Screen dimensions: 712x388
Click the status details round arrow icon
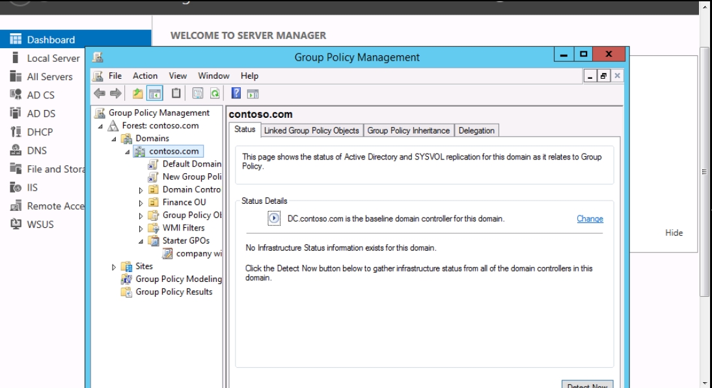tap(274, 219)
